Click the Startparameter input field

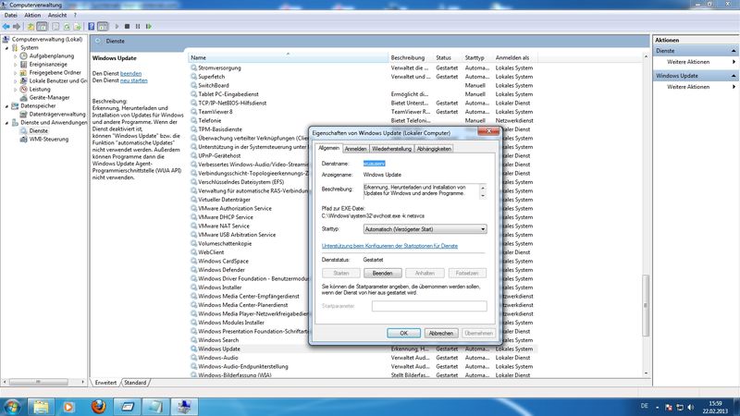[428, 306]
